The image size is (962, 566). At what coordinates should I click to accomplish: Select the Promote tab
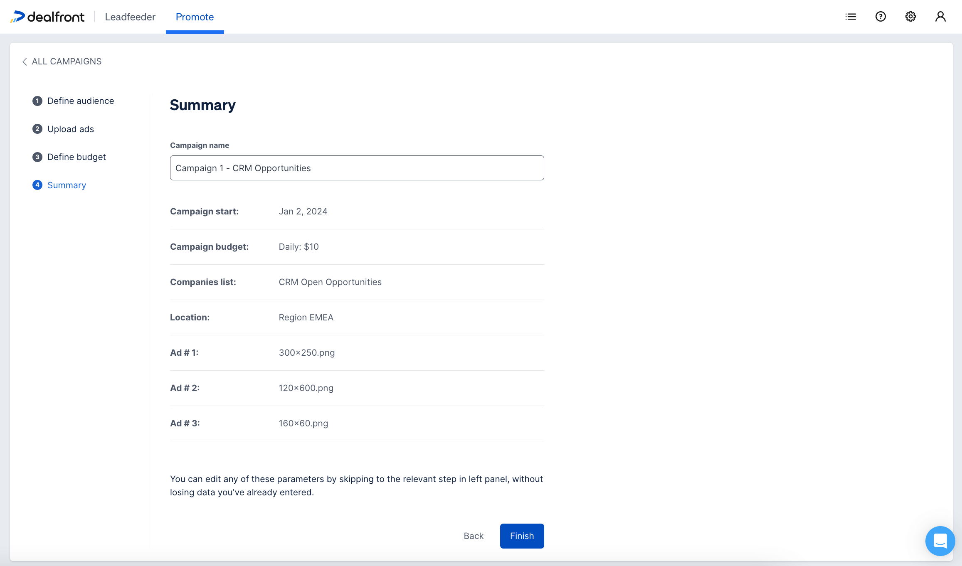point(195,17)
